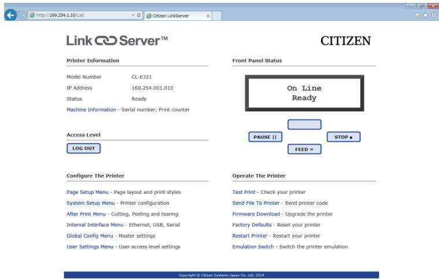Click the Firmware Download link
The height and width of the screenshot is (280, 439).
pyautogui.click(x=256, y=214)
